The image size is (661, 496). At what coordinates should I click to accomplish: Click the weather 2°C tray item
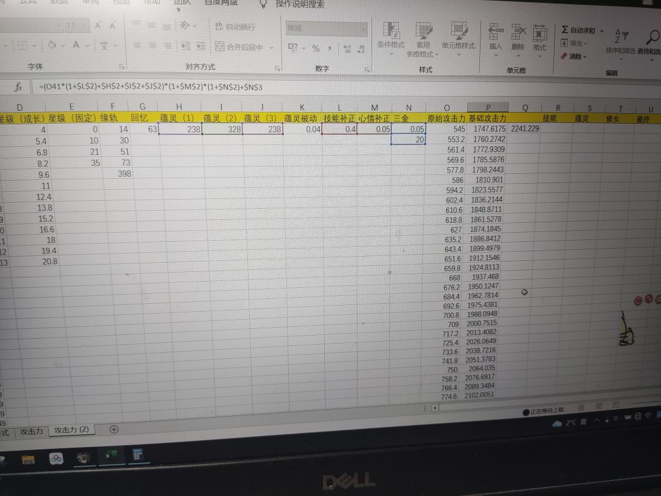pyautogui.click(x=569, y=423)
